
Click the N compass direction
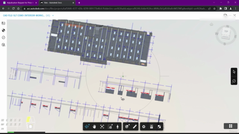(227, 26)
